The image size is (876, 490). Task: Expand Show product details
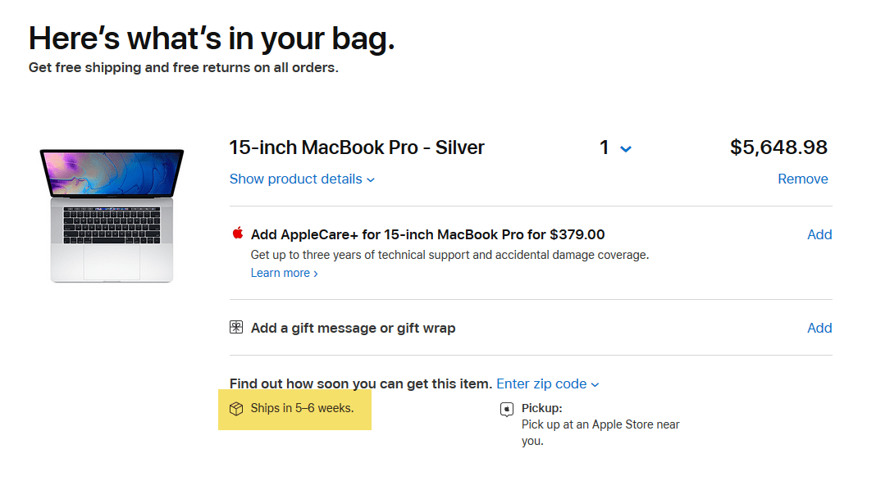(296, 179)
